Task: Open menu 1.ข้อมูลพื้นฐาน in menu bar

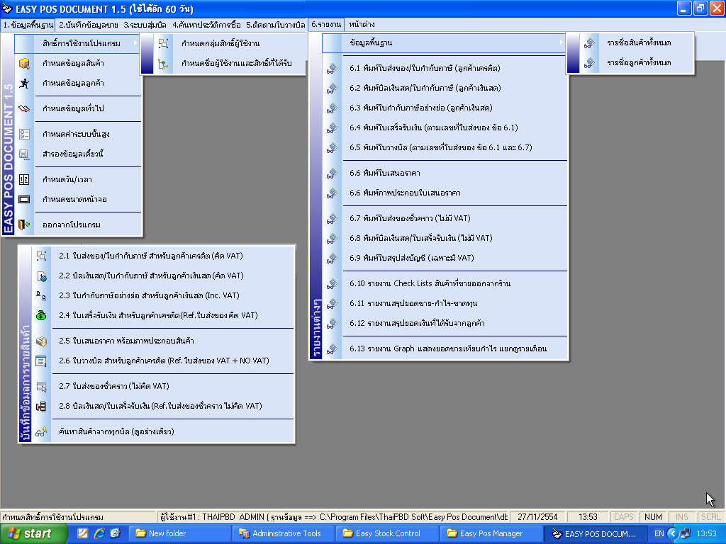Action: 28,25
